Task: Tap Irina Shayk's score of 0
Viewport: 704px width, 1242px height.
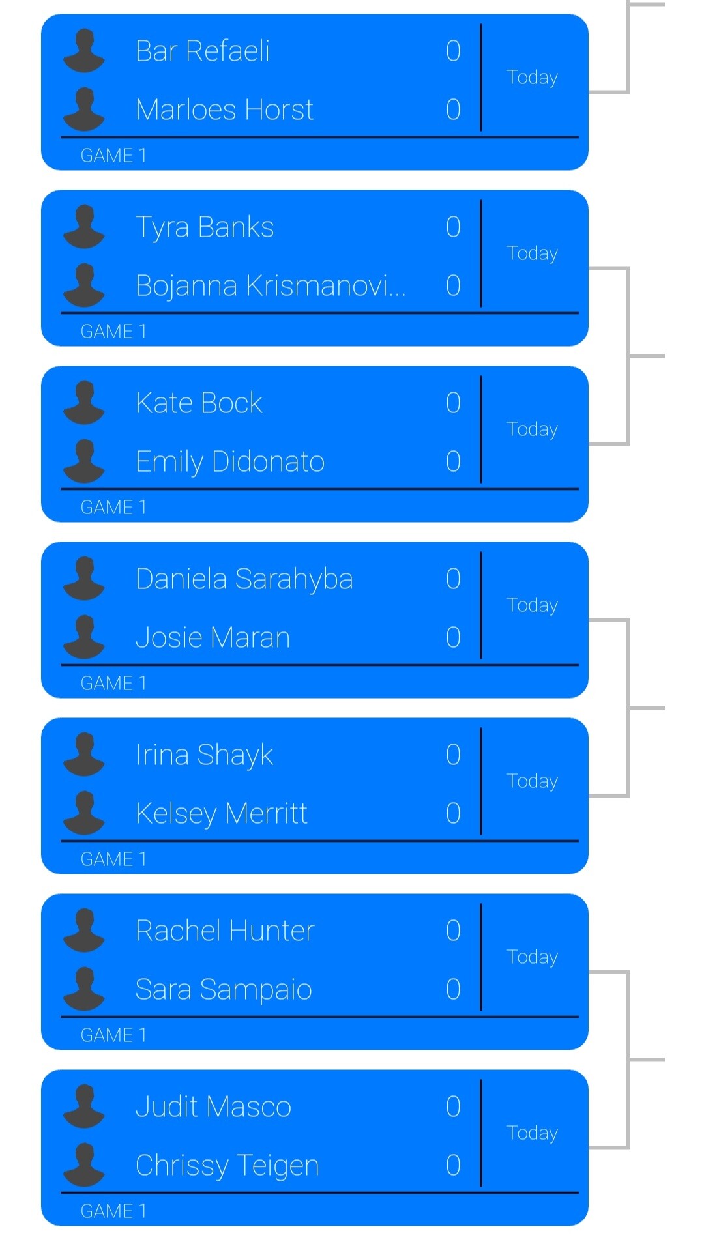Action: (453, 755)
